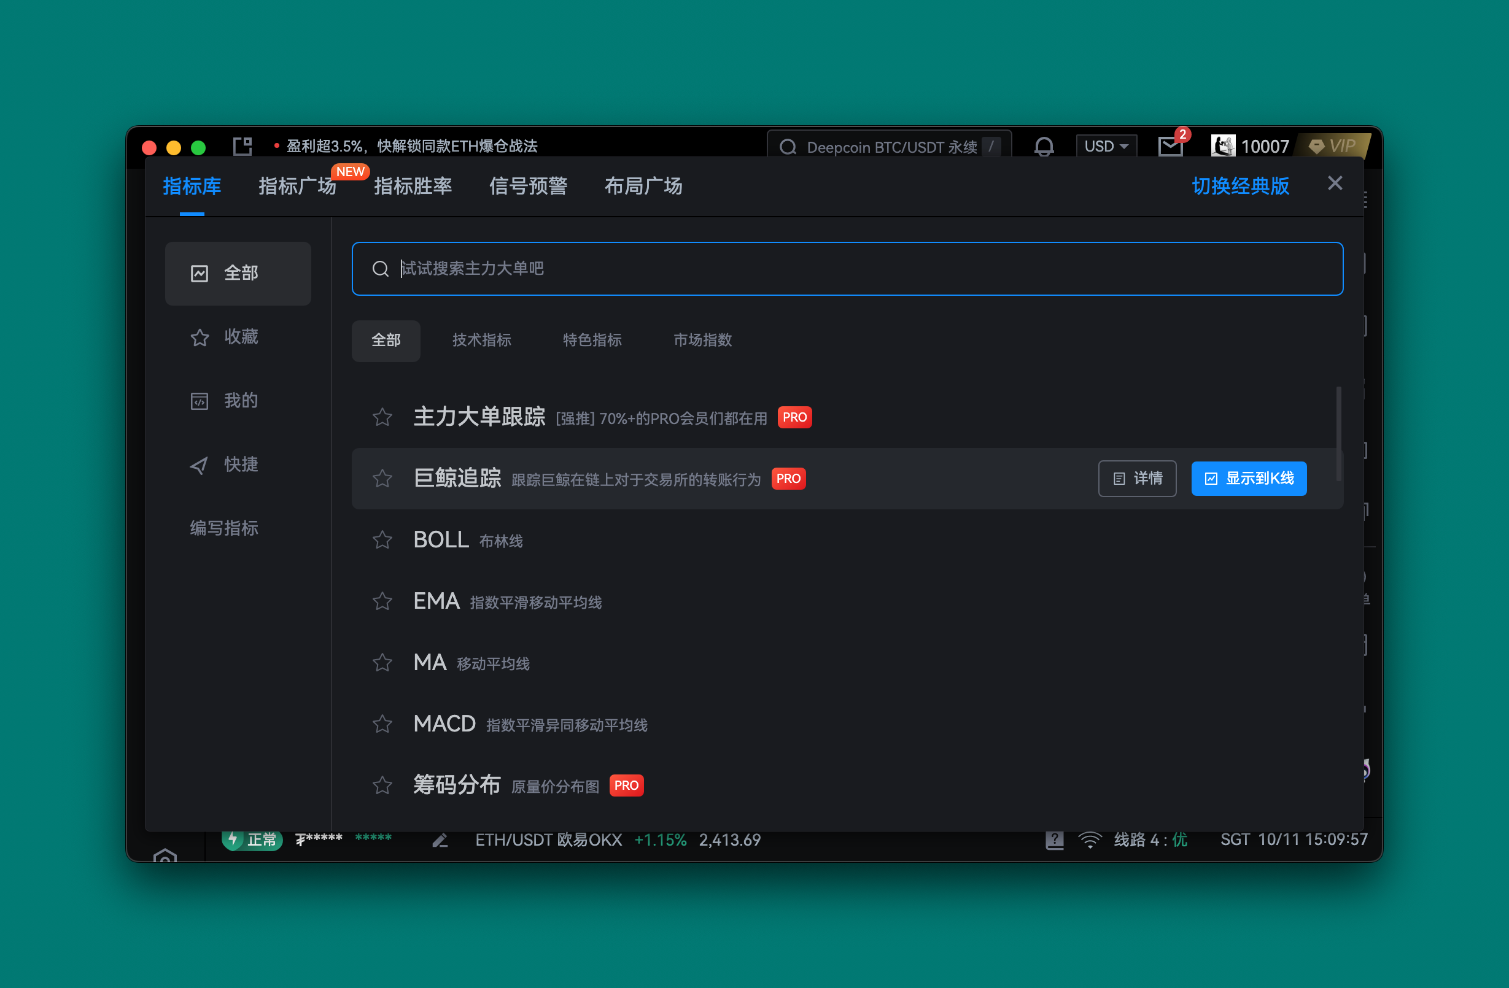Screen dimensions: 1509x988
Task: Click the 切换经典版 link
Action: point(1240,187)
